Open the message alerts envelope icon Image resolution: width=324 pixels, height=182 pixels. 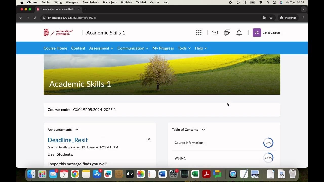point(215,33)
